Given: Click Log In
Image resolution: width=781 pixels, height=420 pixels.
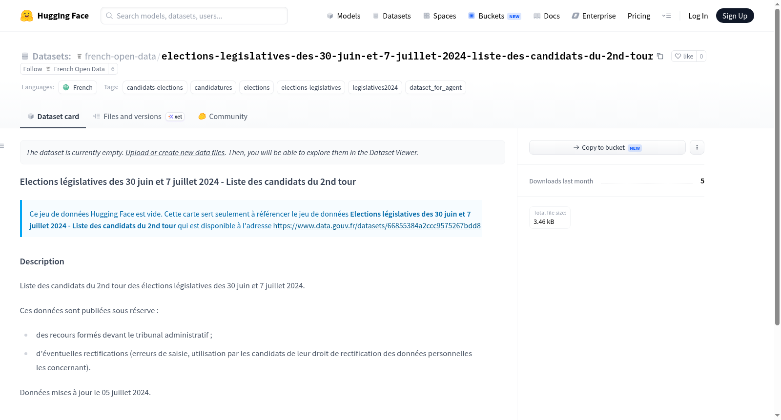Looking at the screenshot, I should click(698, 16).
